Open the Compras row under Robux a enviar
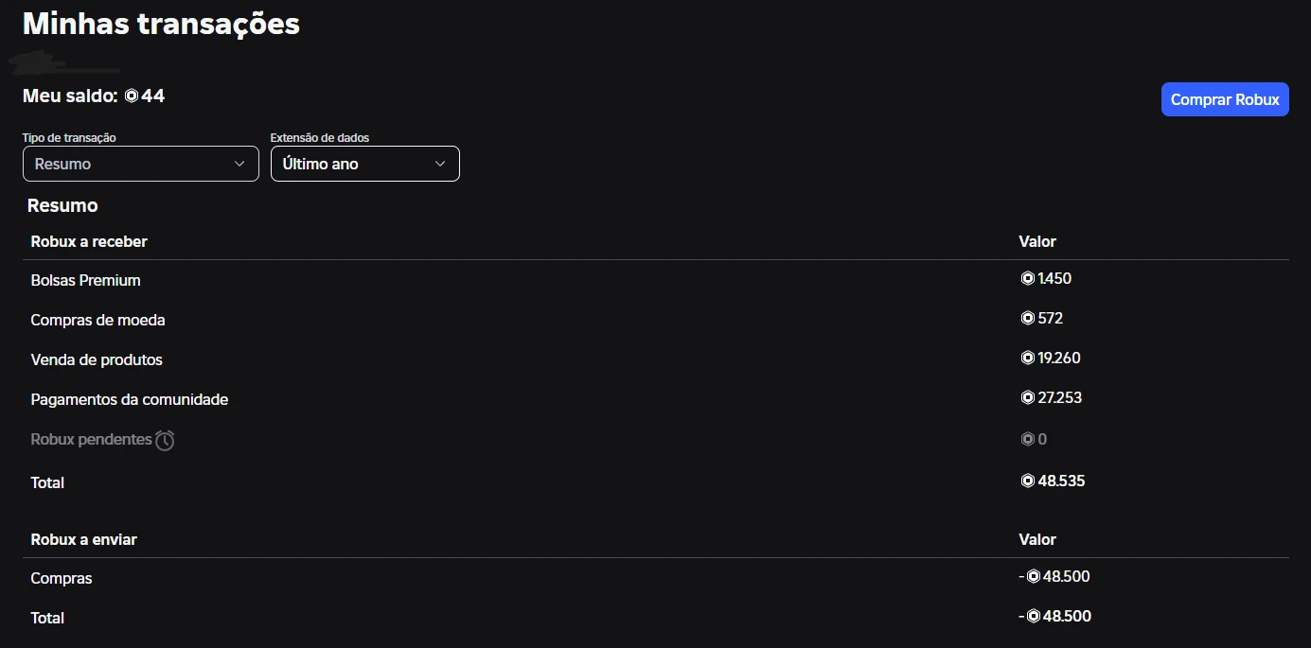1311x648 pixels. point(62,578)
